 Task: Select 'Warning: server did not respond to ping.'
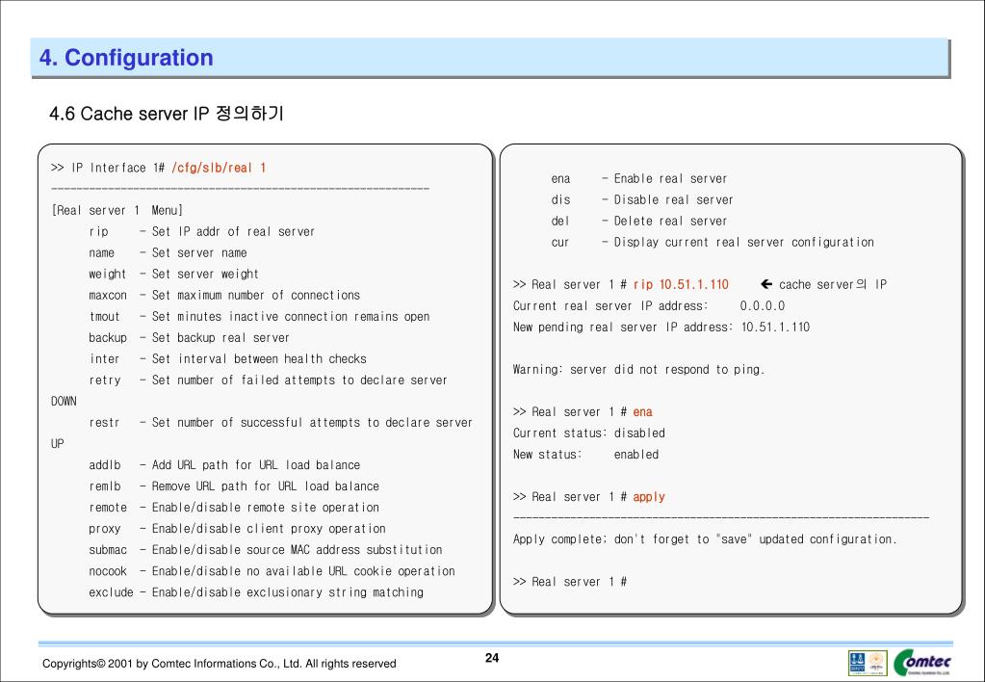tap(639, 370)
